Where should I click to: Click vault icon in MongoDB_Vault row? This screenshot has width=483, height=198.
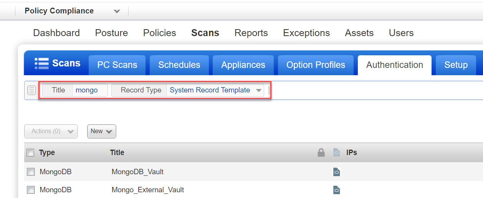[336, 172]
